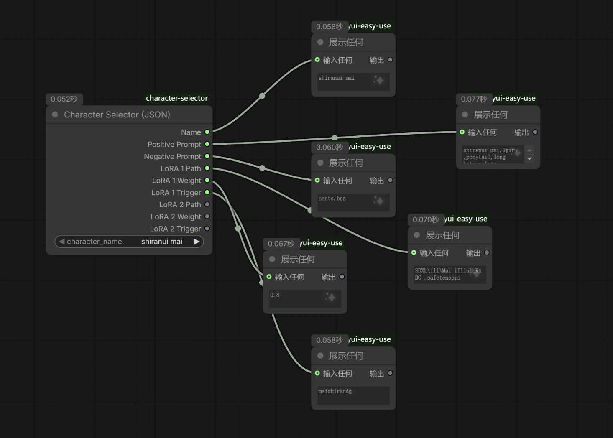Click the LoRA 1 Path output port
This screenshot has width=613, height=438.
coord(207,168)
